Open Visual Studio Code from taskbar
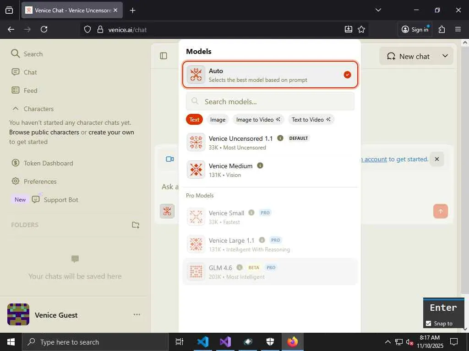469x351 pixels. [x=203, y=342]
